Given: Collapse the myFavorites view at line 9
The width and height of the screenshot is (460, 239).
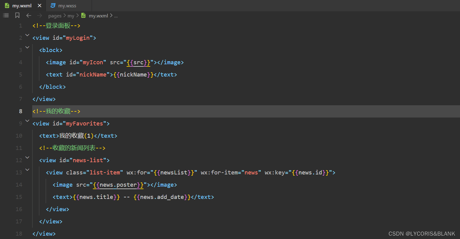Looking at the screenshot, I should coord(27,121).
